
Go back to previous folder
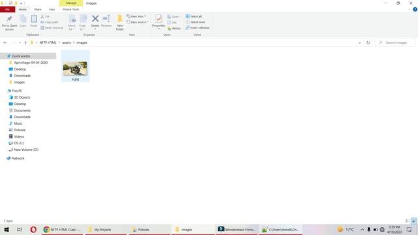(x=5, y=42)
